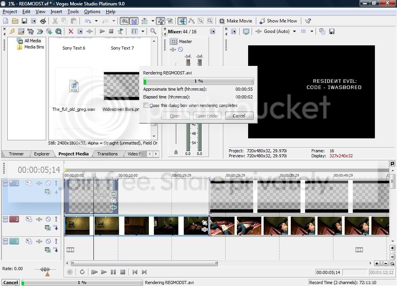Toggle Loop Playback in transport bar

pos(82,272)
